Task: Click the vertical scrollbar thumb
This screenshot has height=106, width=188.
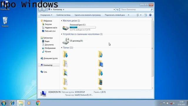Action: [152, 48]
